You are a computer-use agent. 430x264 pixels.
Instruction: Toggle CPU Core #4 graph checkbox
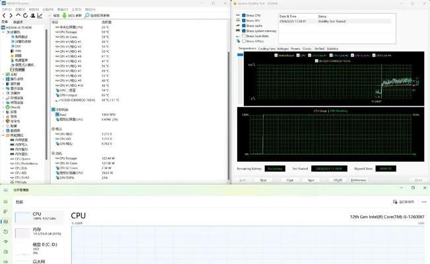point(374,55)
